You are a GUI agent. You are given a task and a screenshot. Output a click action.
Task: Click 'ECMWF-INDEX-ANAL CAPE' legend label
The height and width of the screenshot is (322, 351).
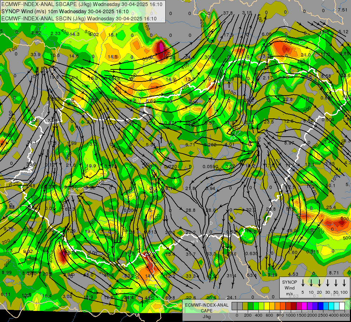point(207,308)
